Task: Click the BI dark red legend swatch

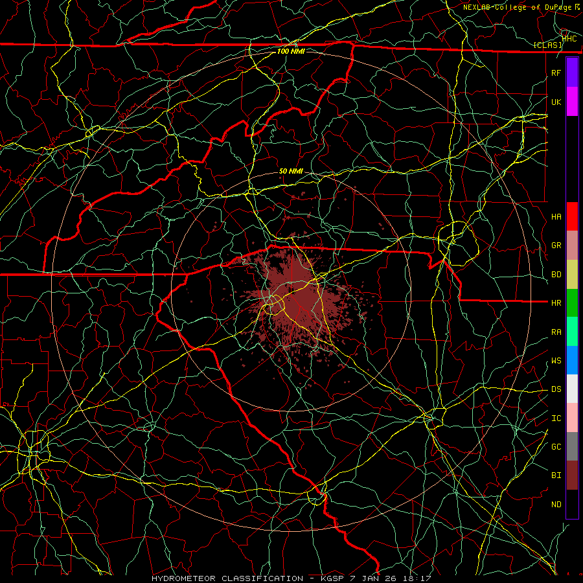Action: point(572,475)
